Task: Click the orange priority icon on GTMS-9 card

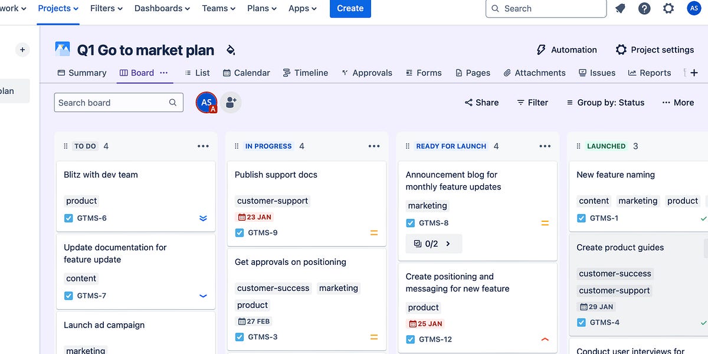Action: (x=374, y=232)
